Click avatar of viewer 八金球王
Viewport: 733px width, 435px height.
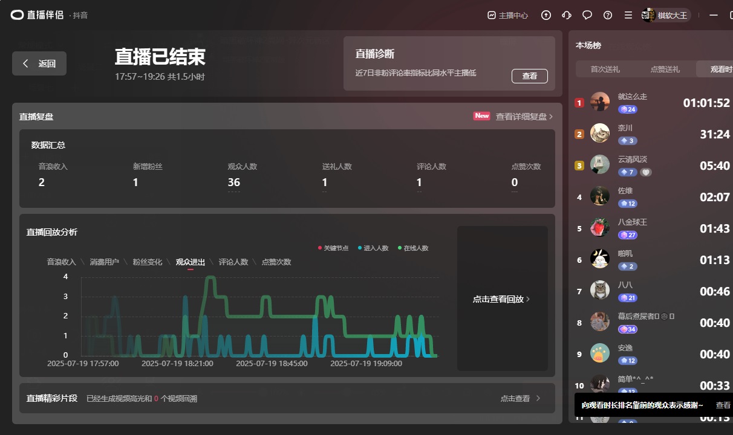pyautogui.click(x=600, y=227)
